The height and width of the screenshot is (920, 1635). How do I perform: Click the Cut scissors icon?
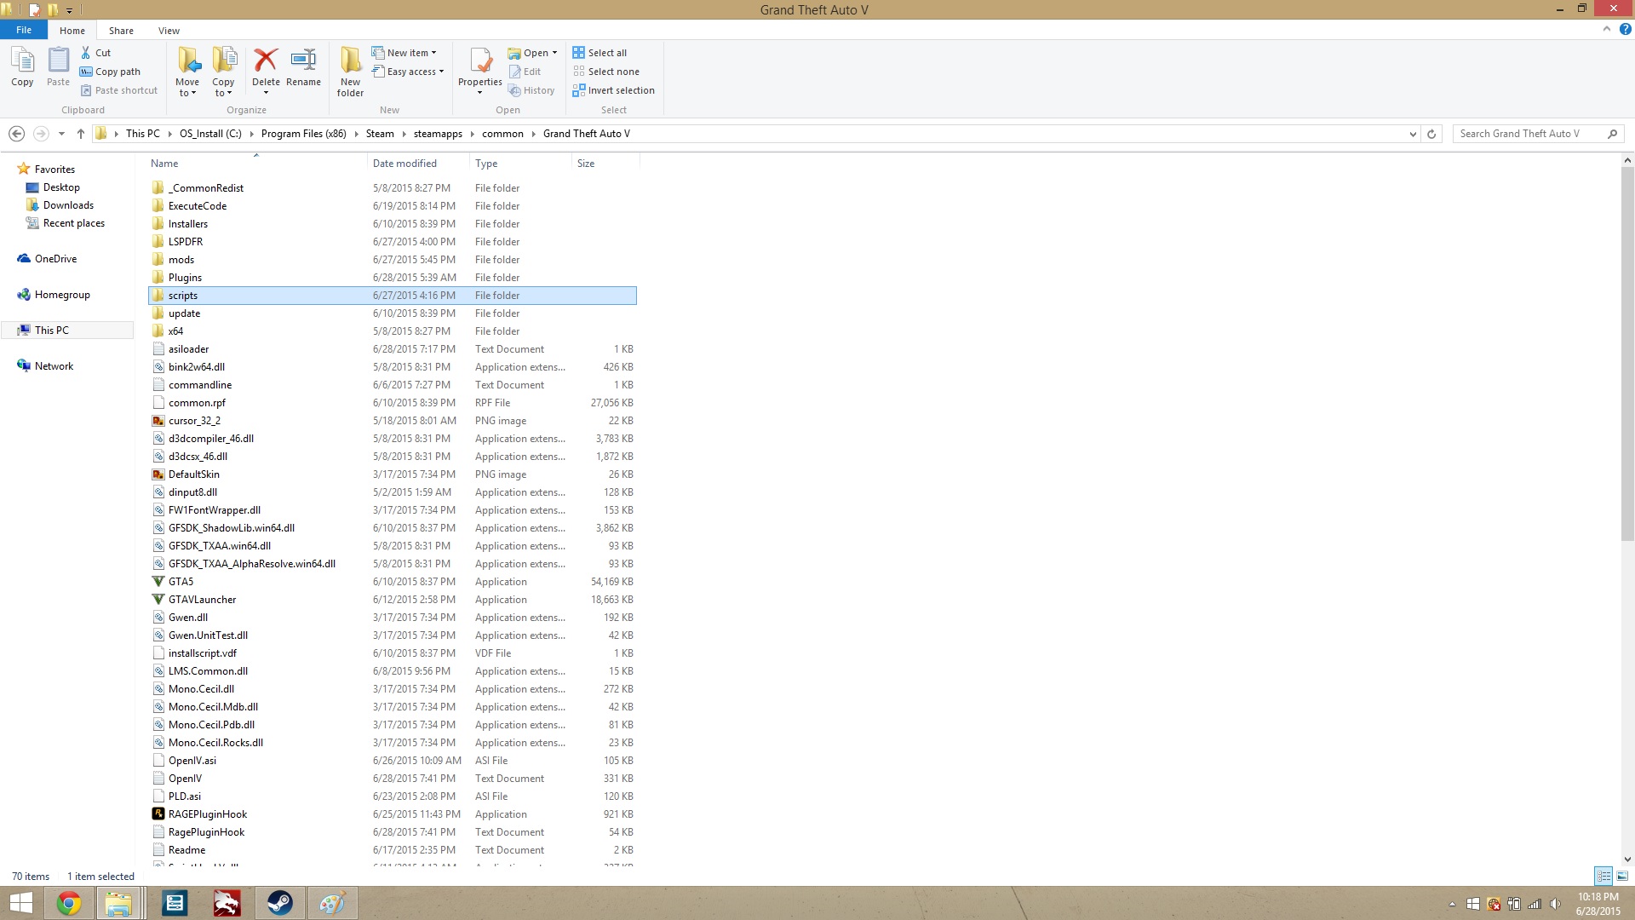[x=86, y=53]
